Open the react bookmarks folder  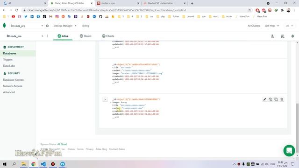[x=214, y=17]
